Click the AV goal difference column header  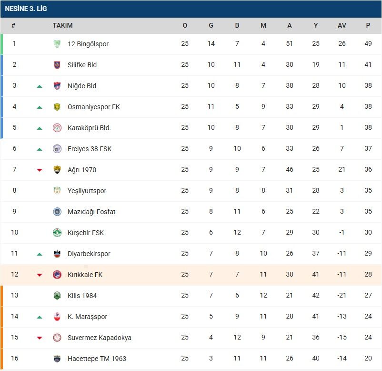pyautogui.click(x=342, y=25)
